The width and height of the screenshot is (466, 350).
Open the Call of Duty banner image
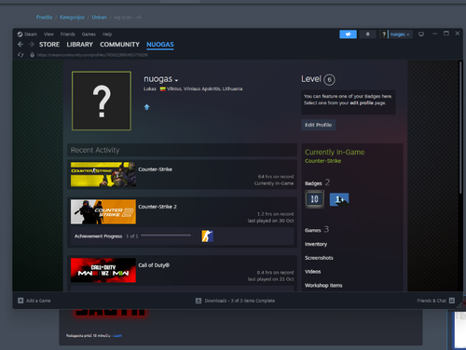[x=103, y=270]
